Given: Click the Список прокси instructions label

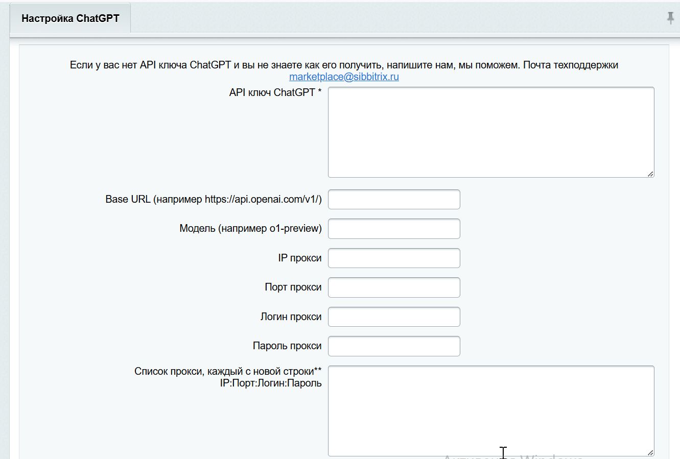Looking at the screenshot, I should [228, 377].
